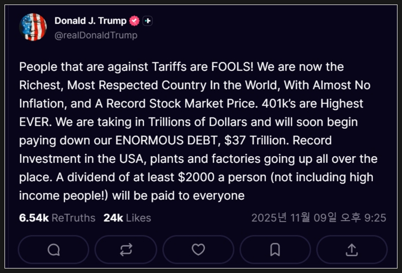This screenshot has height=273, width=402.
Task: Visit the @realDonaldTrump handle link
Action: 96,35
